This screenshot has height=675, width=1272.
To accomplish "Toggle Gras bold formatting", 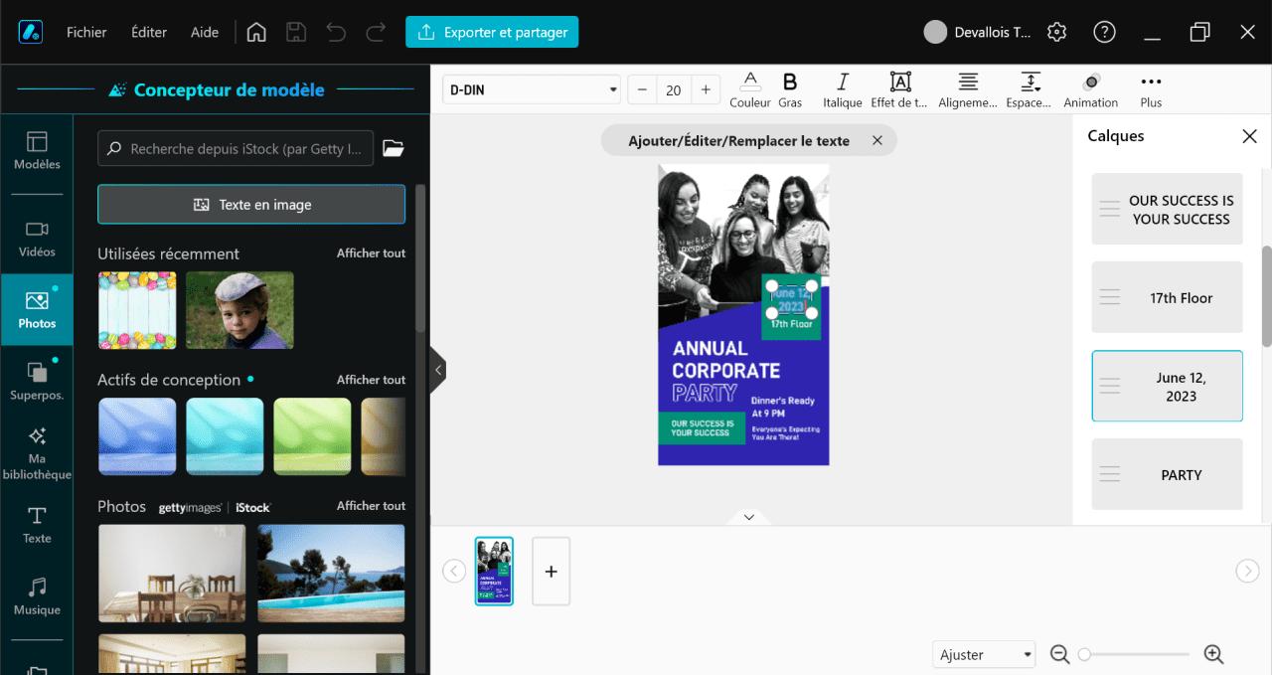I will (x=790, y=89).
